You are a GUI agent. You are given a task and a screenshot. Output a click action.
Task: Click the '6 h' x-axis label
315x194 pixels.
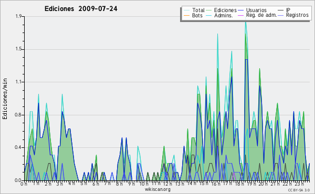[96, 184]
